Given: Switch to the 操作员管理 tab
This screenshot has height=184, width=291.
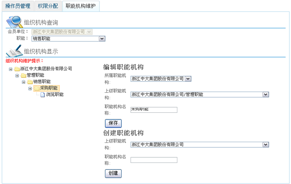Looking at the screenshot, I should pos(18,6).
